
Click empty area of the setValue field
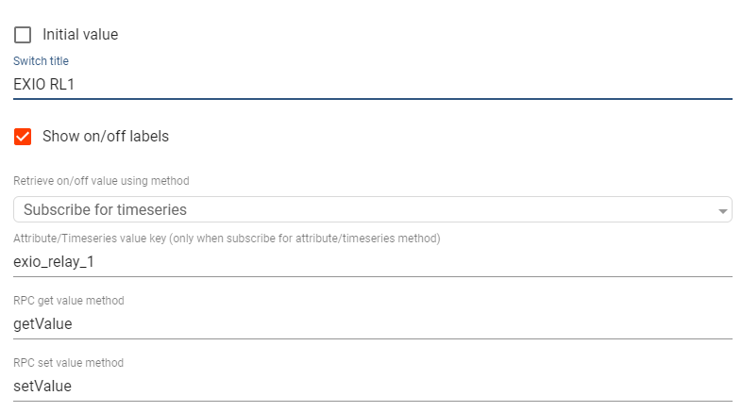[402, 387]
